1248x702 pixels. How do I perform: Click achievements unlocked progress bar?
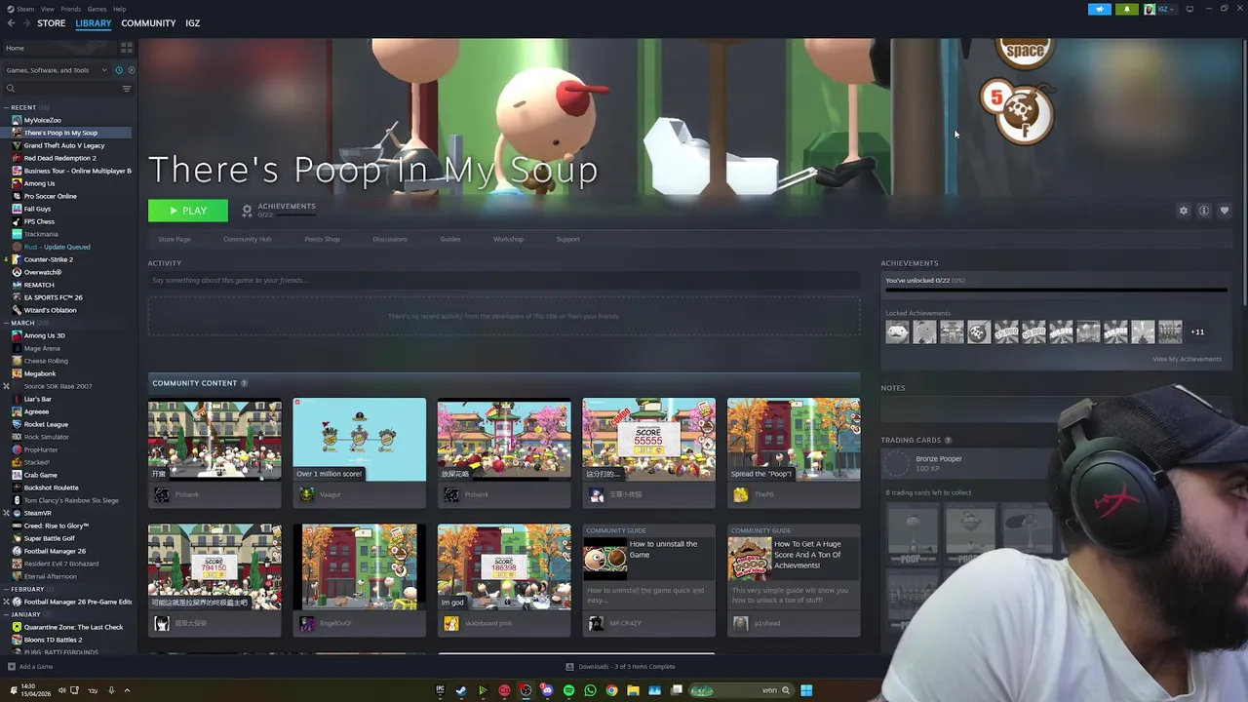[x=1056, y=289]
